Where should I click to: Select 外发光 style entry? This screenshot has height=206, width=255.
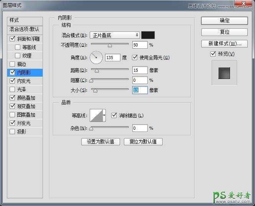pos(24,123)
